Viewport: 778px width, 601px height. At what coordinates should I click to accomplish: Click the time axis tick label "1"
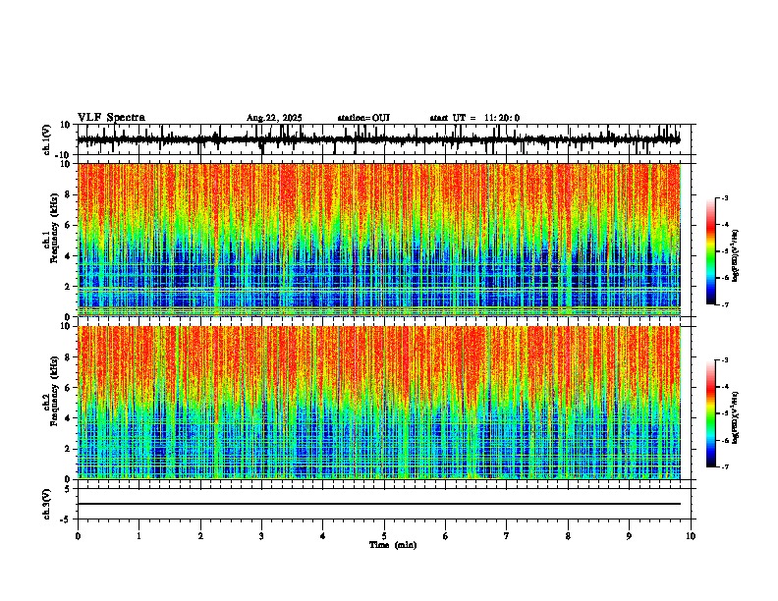click(x=139, y=536)
